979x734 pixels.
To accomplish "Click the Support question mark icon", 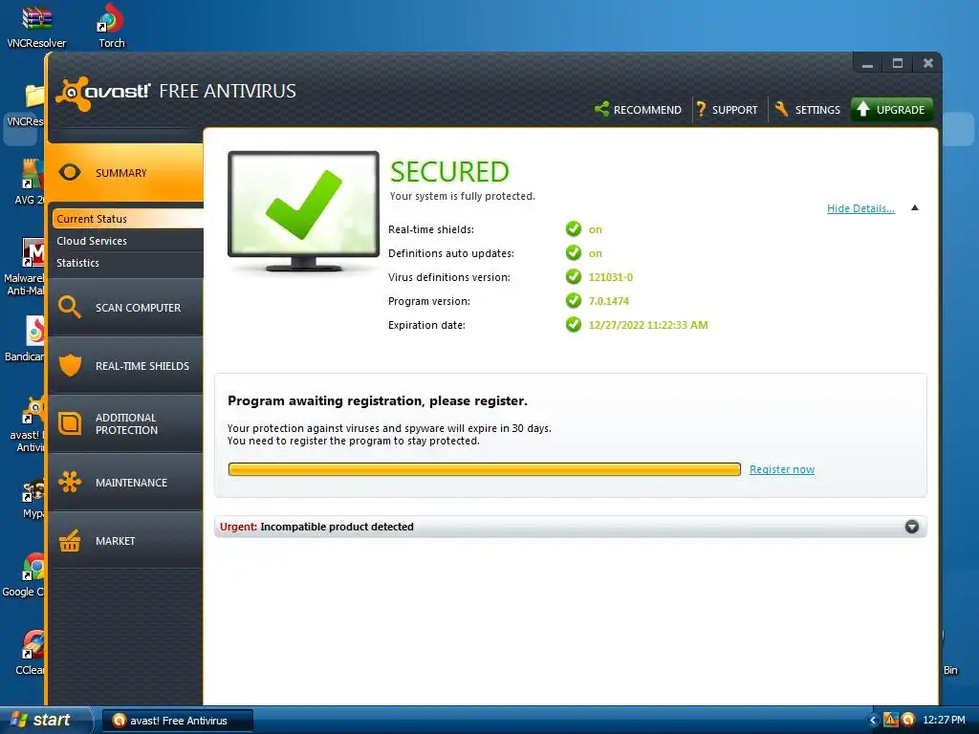I will 701,109.
